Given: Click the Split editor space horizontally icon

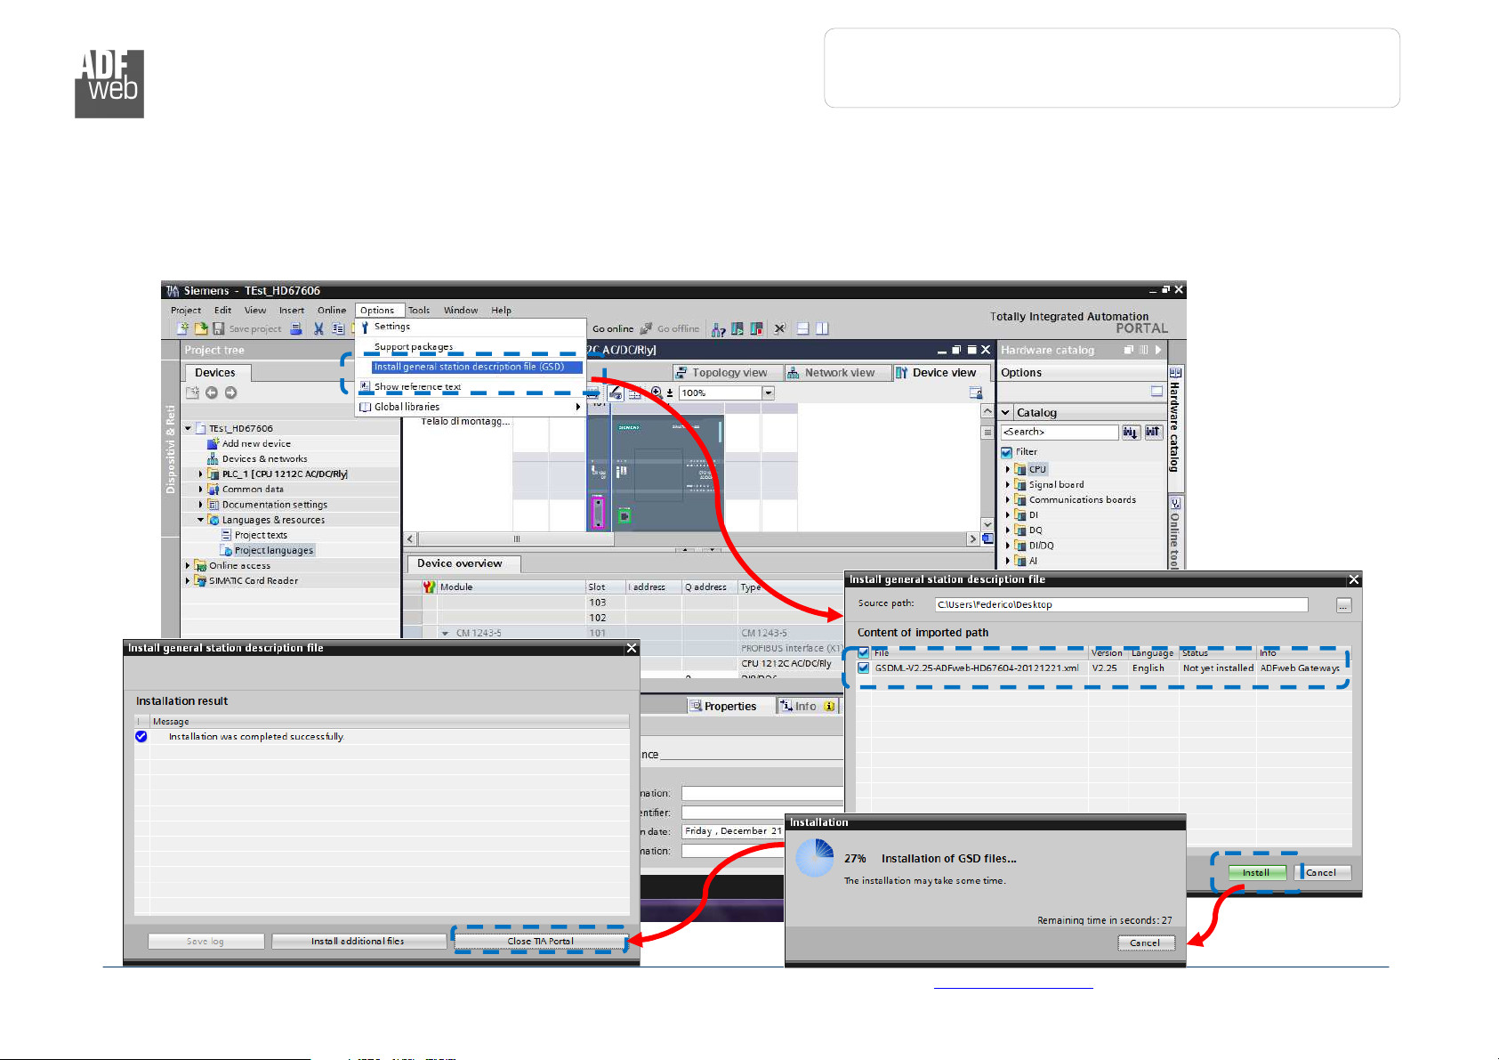Looking at the screenshot, I should coord(802,328).
